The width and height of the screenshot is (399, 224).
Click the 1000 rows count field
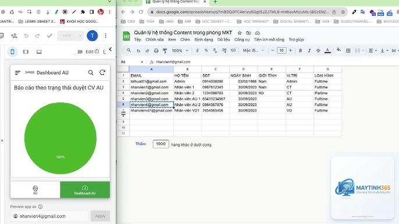coord(161,144)
